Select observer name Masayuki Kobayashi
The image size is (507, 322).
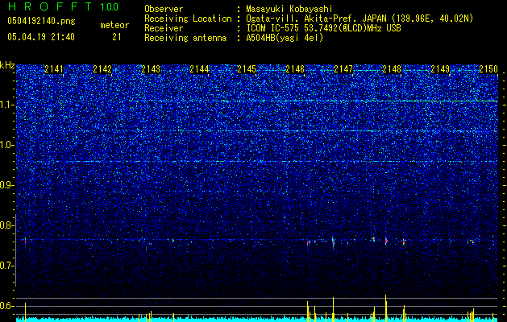coord(289,9)
